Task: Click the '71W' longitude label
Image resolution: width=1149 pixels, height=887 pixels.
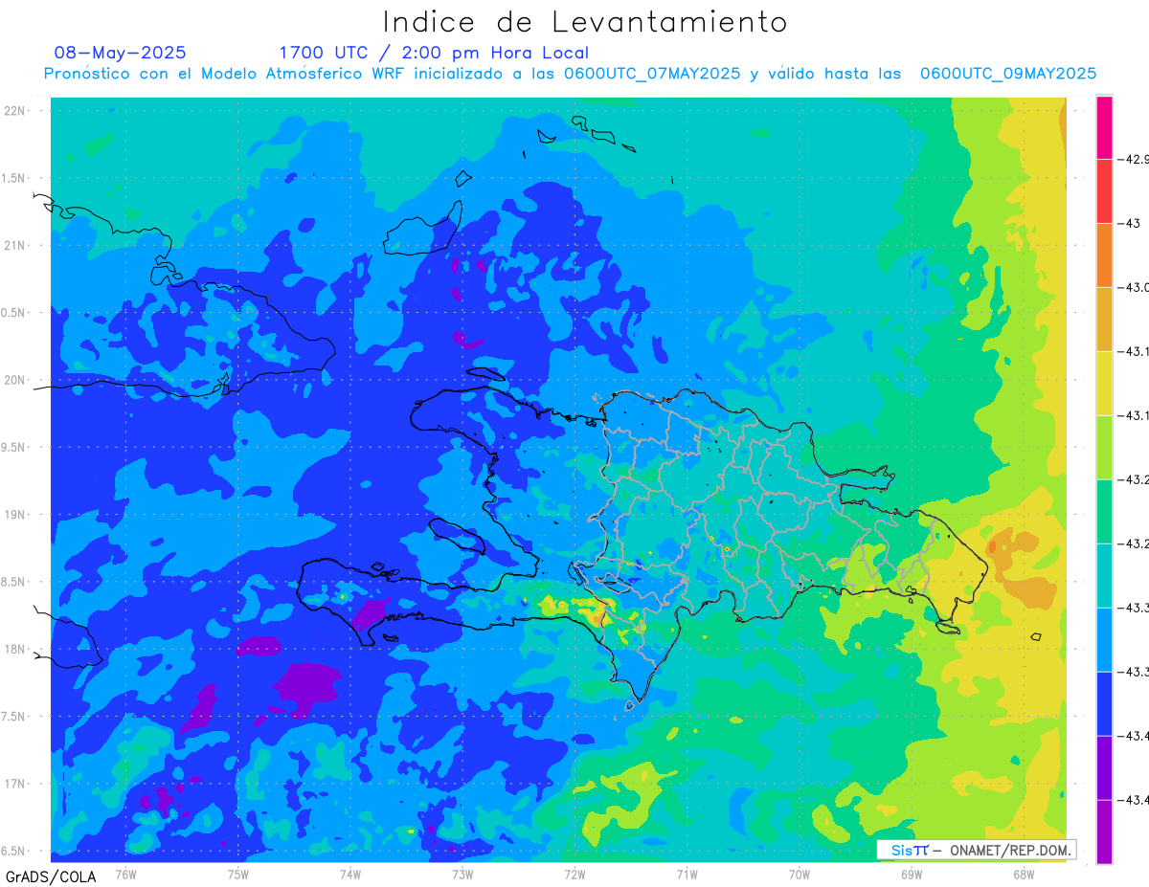Action: click(687, 874)
